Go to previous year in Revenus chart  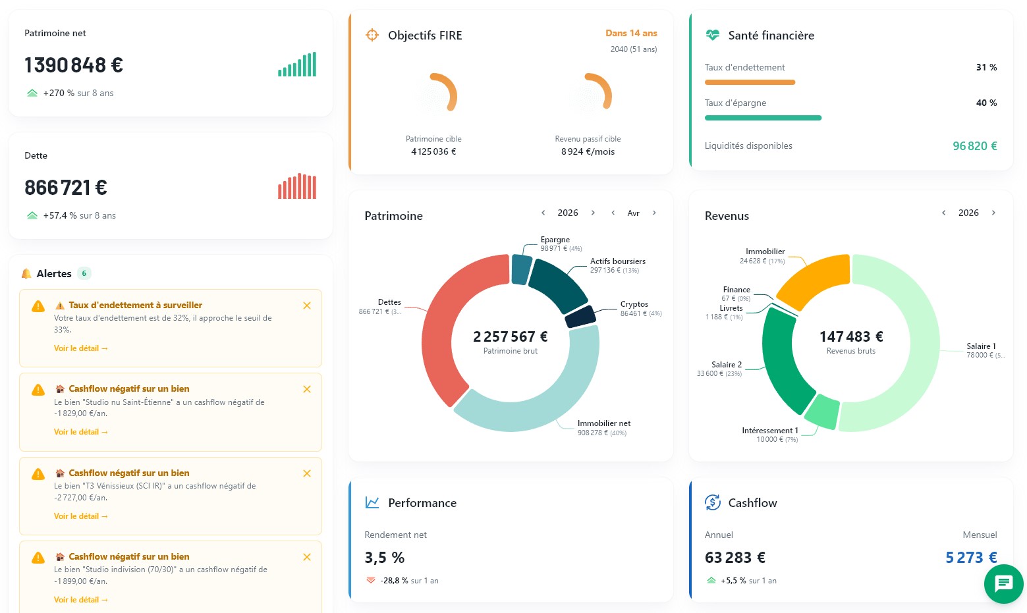[x=944, y=213]
